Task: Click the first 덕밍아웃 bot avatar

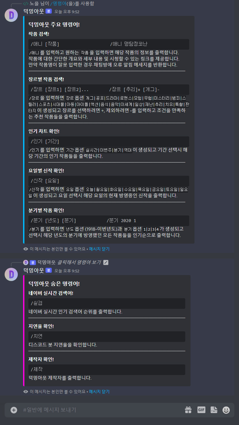Action: [11, 15]
